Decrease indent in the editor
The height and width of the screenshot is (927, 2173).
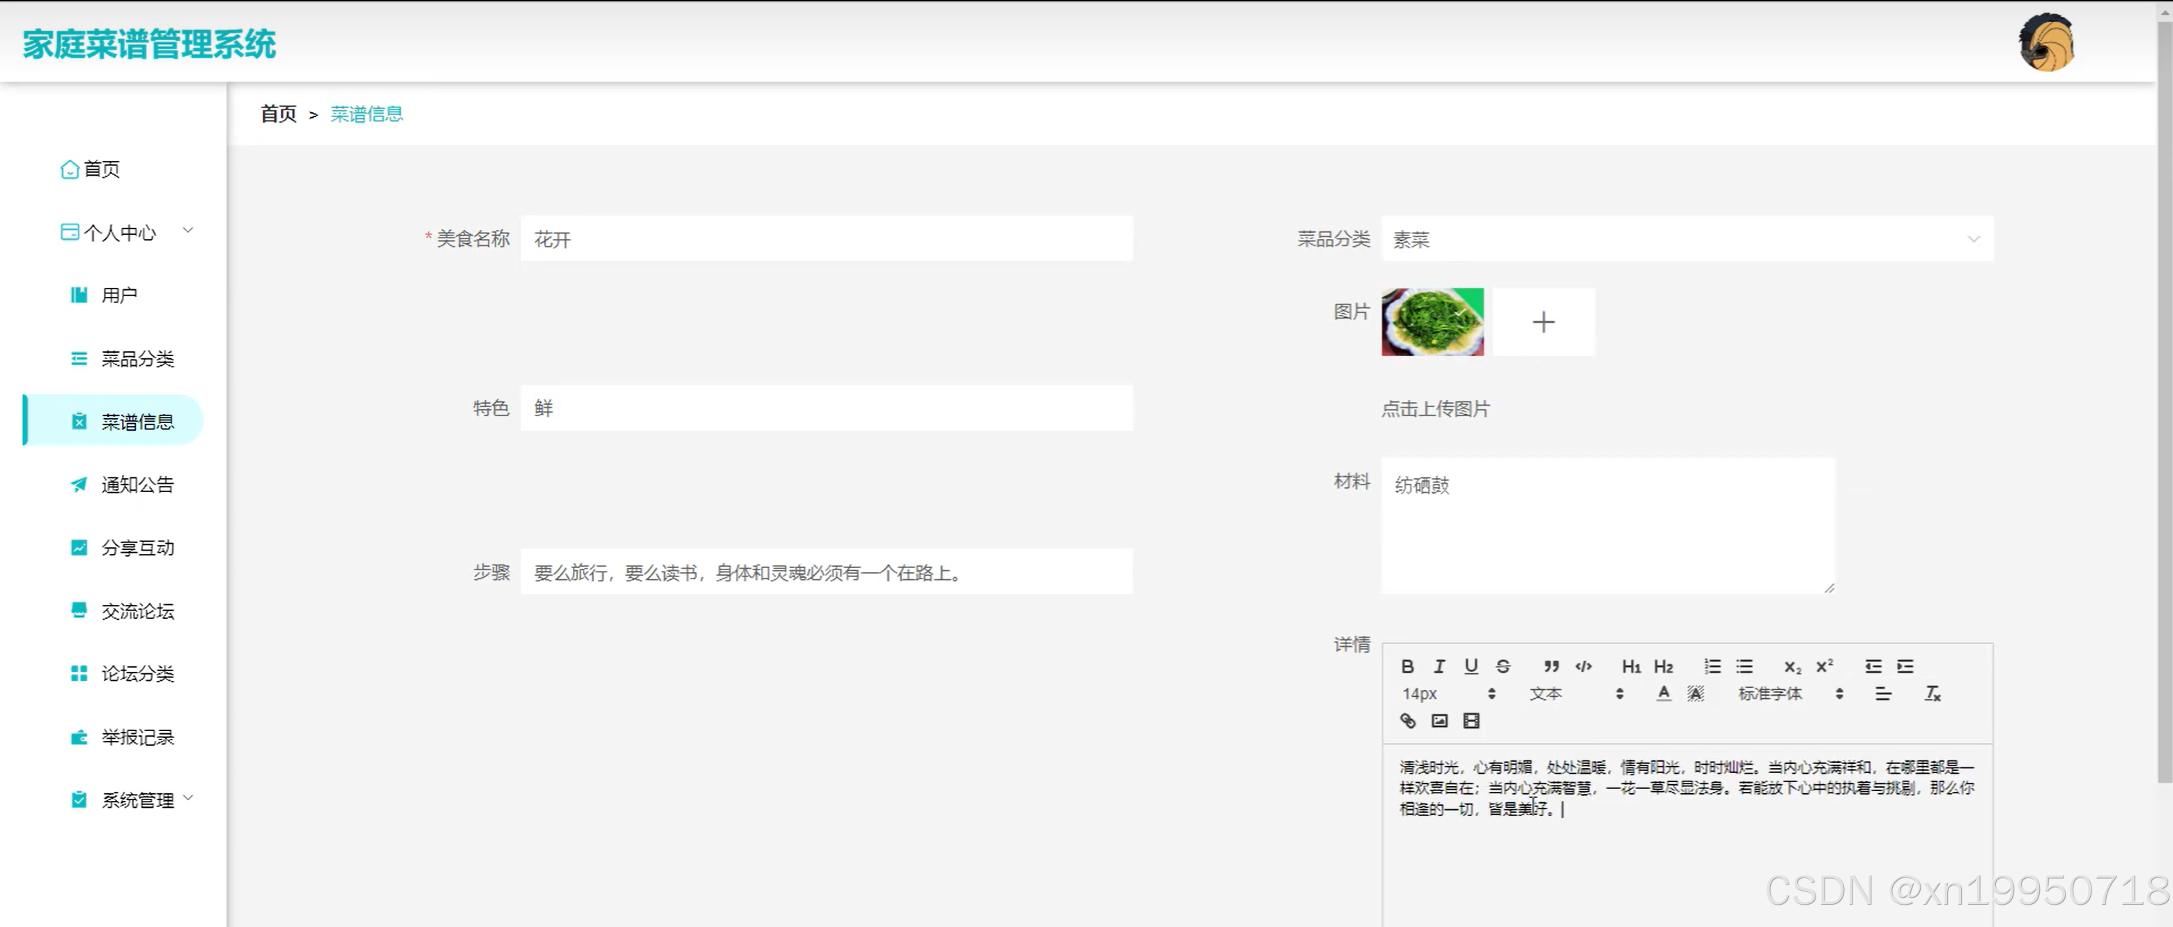[1873, 666]
